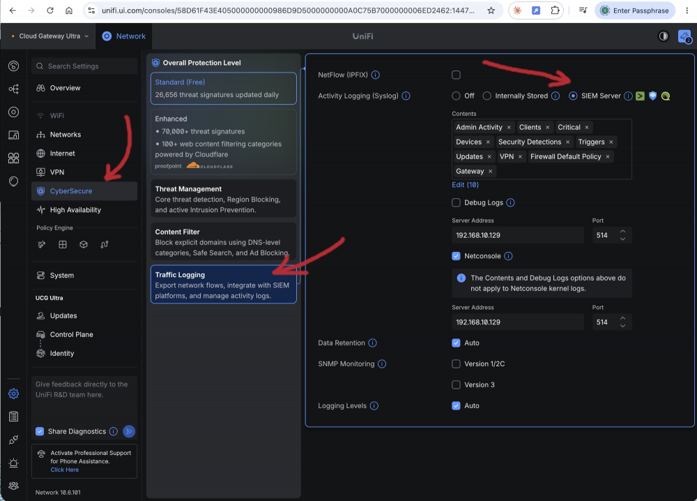Click the info icon next to NetFlow (IPFIX)
The image size is (697, 501).
pos(376,75)
